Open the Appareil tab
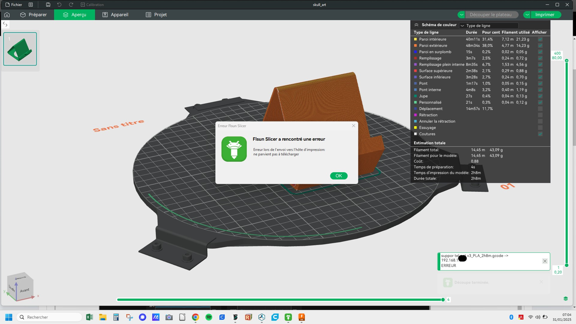 [x=115, y=15]
